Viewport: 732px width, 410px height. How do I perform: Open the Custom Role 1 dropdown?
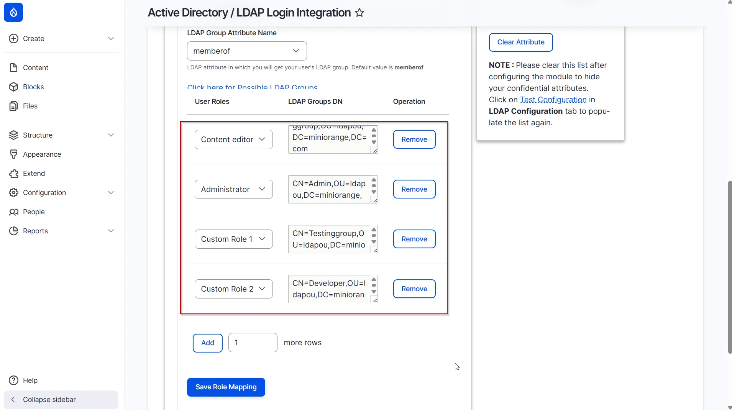233,239
